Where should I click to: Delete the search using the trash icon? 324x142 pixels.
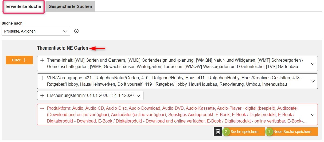point(218,132)
